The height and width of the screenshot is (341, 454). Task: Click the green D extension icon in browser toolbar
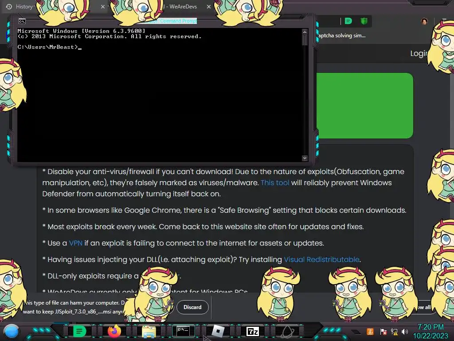348,21
